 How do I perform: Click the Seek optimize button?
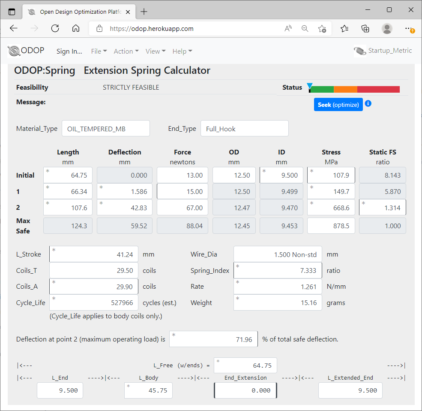pos(338,104)
